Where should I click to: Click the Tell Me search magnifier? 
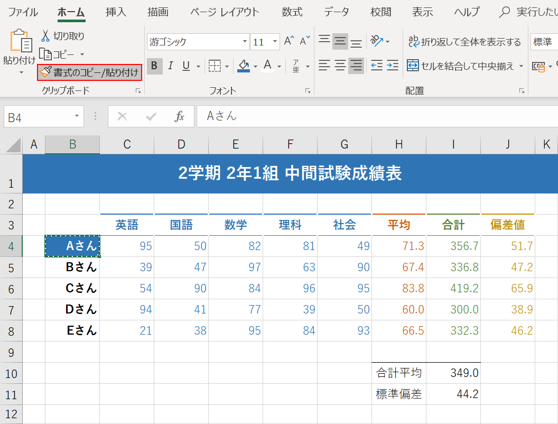coord(504,12)
